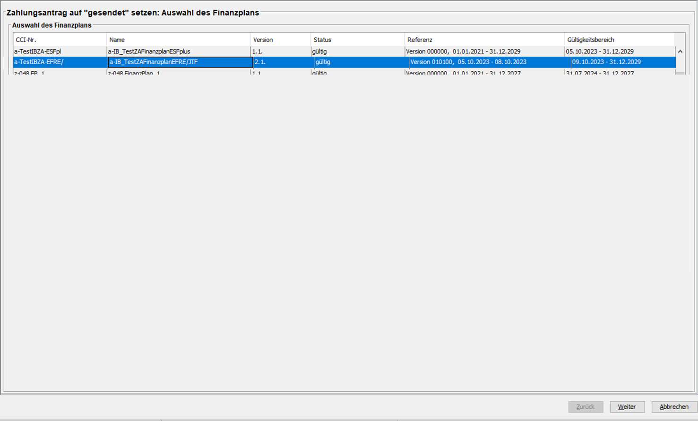Select validity 05.10.2023 - 31.12.2029

[620, 51]
